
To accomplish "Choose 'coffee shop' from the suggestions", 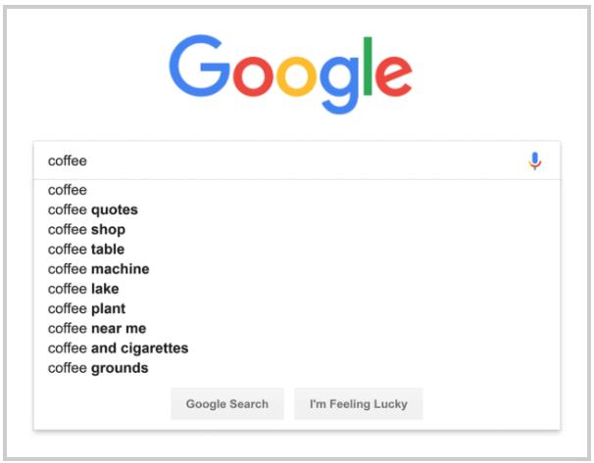I will point(86,230).
